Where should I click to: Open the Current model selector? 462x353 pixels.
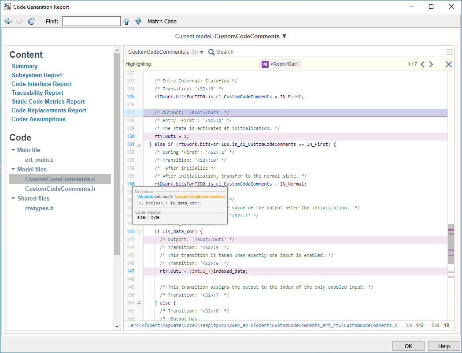coord(285,36)
